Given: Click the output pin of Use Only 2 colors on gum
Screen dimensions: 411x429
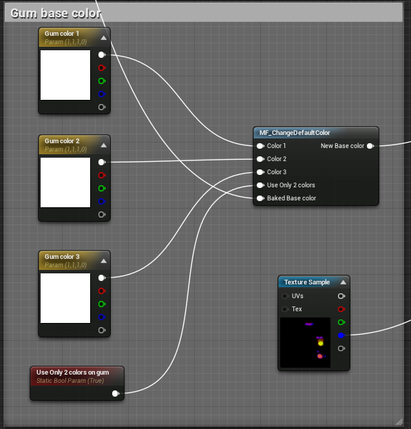Looking at the screenshot, I should 116,394.
